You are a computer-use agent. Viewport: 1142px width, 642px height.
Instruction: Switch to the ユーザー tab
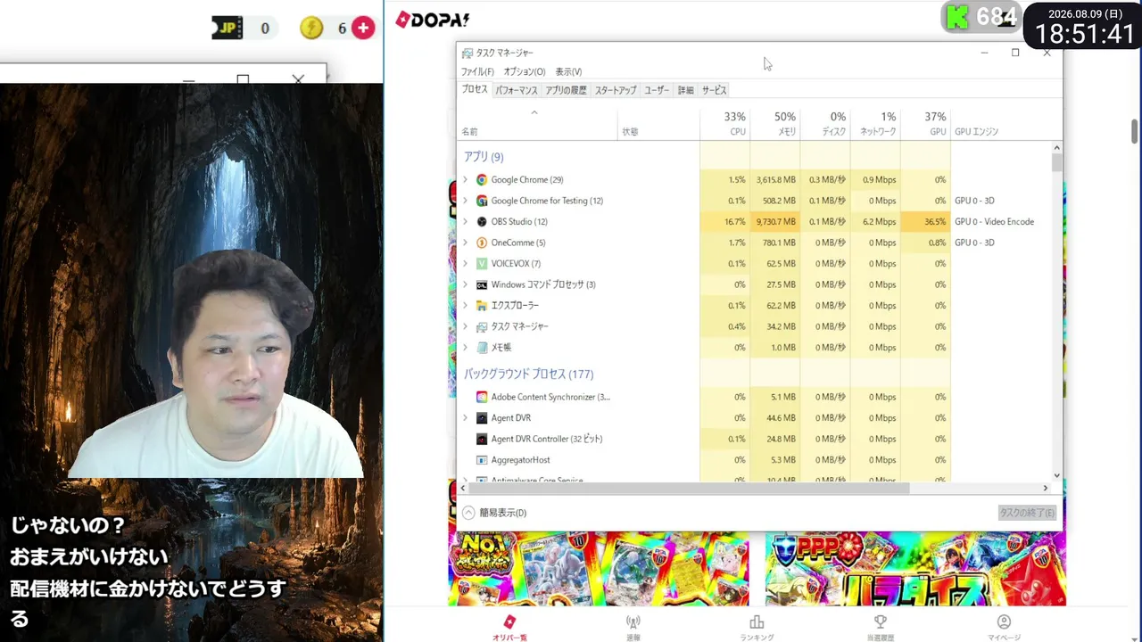pyautogui.click(x=657, y=90)
